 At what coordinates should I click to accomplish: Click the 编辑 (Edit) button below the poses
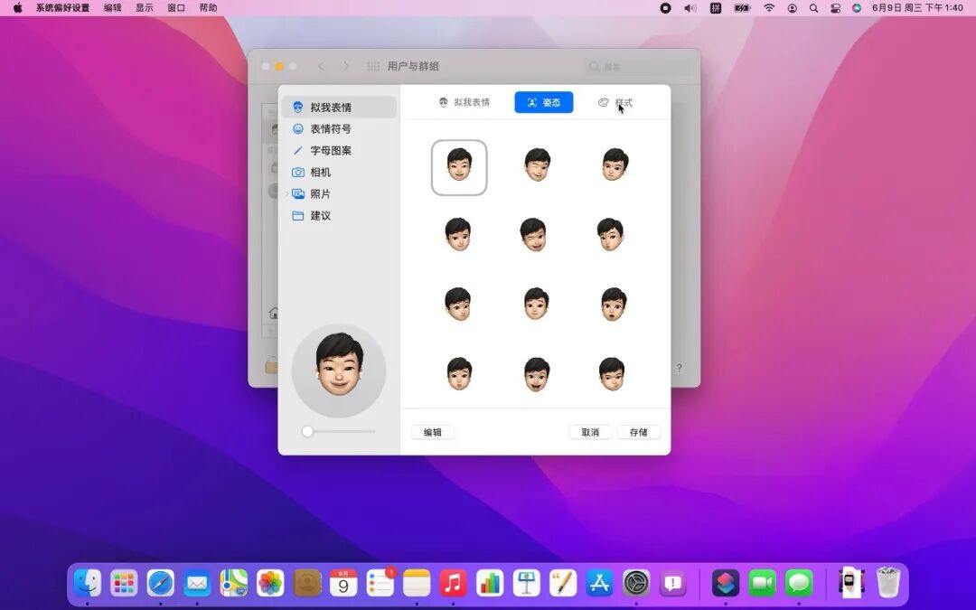[432, 432]
